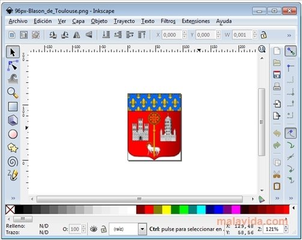Toggle layer visibility eye icon

(x=94, y=229)
